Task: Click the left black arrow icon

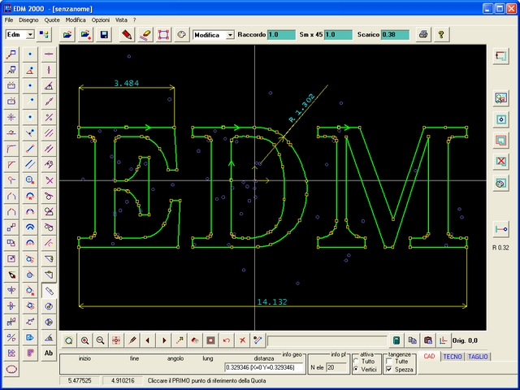Action: 148,340
